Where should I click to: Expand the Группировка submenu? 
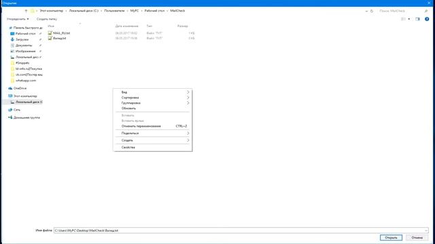152,103
